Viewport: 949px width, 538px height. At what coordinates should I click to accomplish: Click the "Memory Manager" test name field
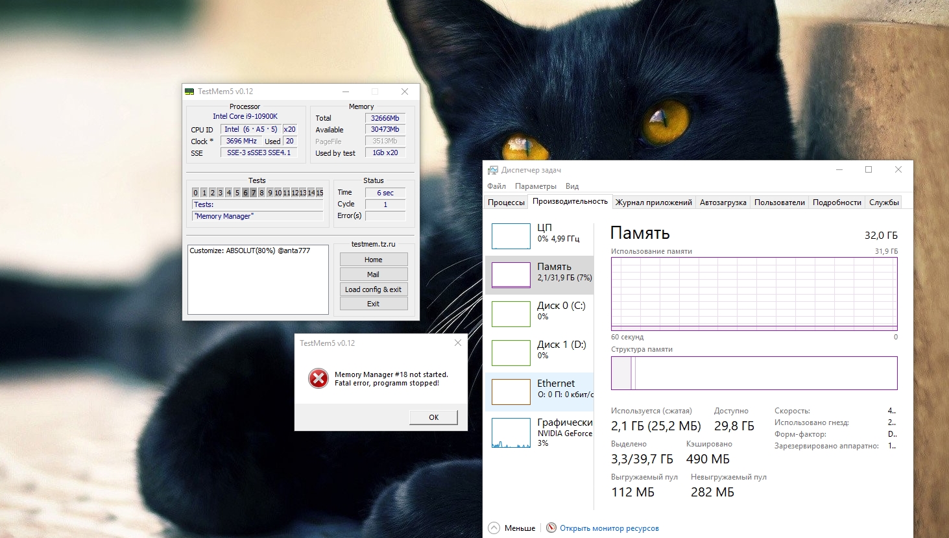click(x=258, y=216)
